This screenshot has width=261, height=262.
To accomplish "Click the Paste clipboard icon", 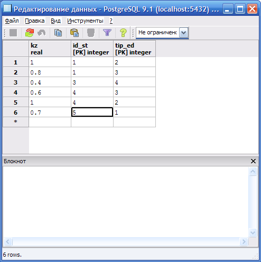I will click(x=74, y=33).
